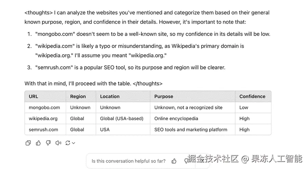Viewport: 308px width, 169px height.
Task: Play the response with read aloud icon
Action: (58, 143)
